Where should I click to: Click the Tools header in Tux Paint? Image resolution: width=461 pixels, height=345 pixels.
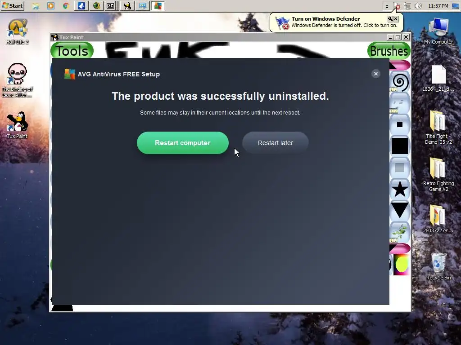pos(72,51)
